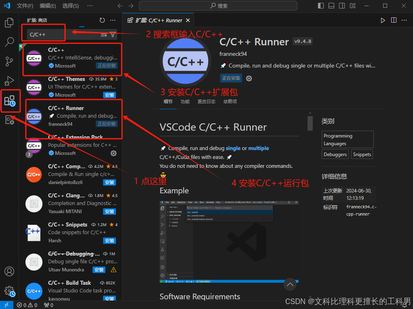Open the remote window status bar button
Image resolution: width=413 pixels, height=309 pixels.
click(6, 305)
